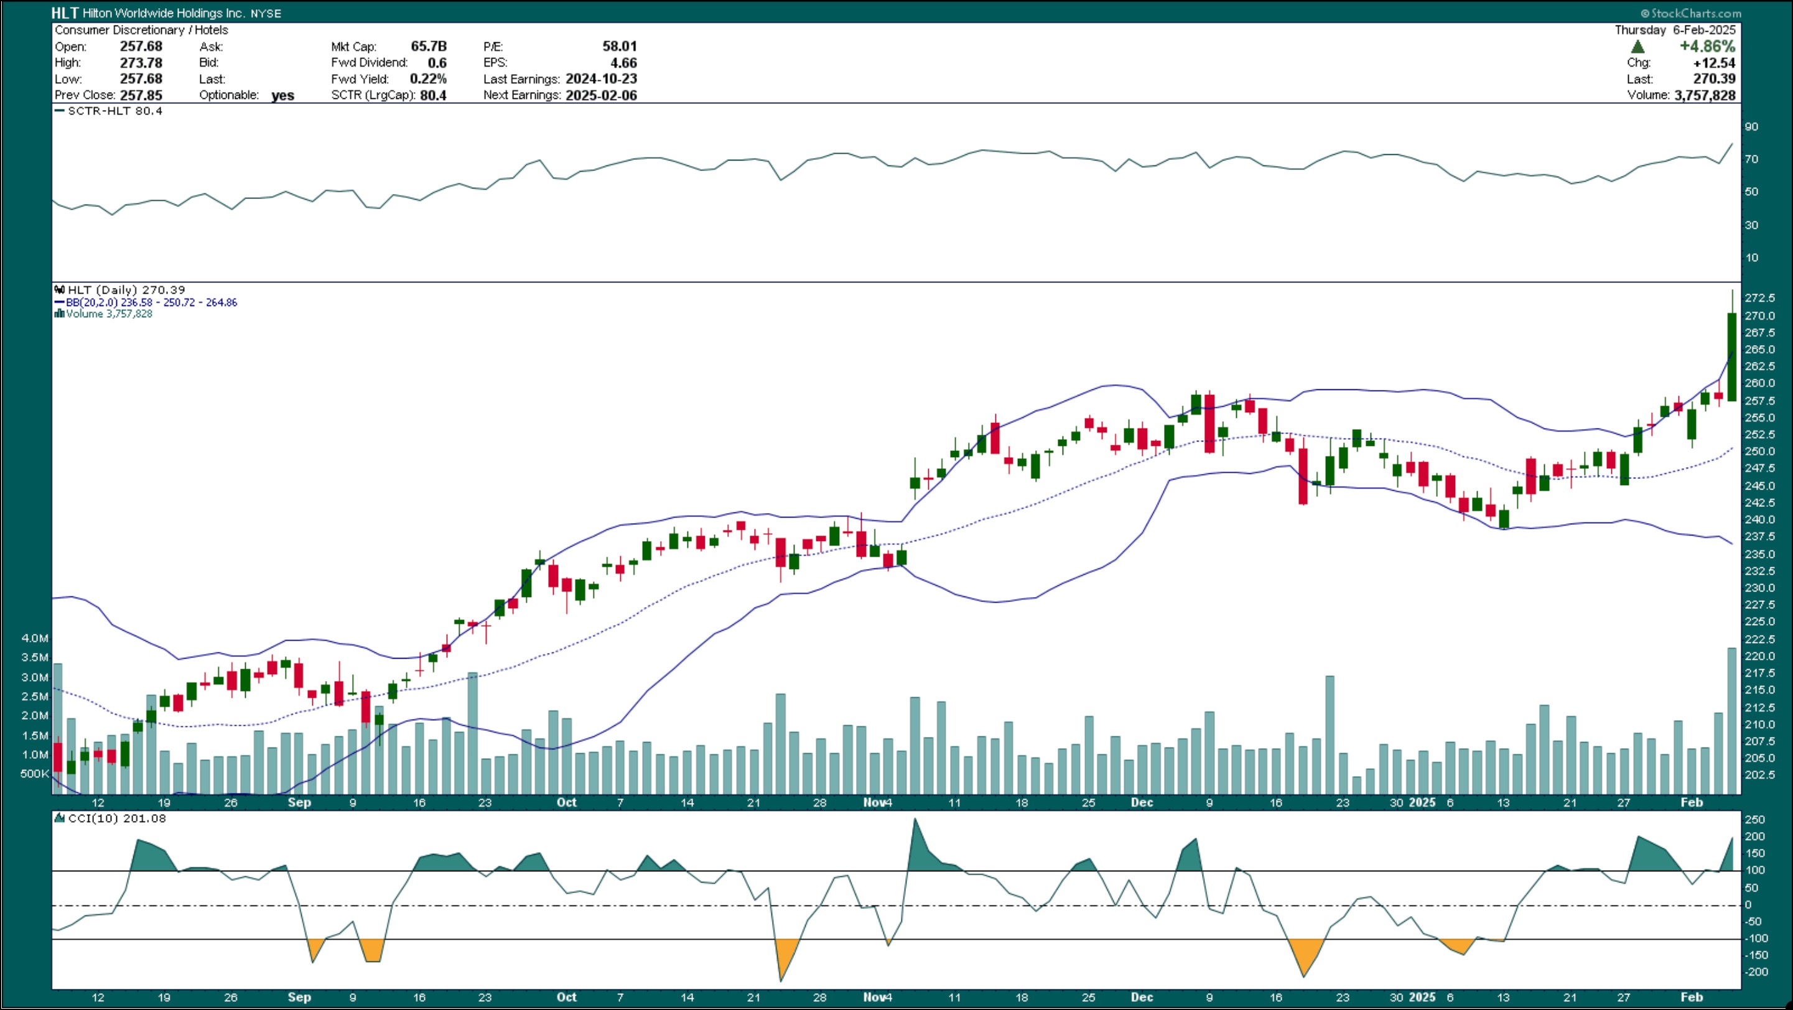Click the Last price 270.39 in header

tap(1715, 78)
